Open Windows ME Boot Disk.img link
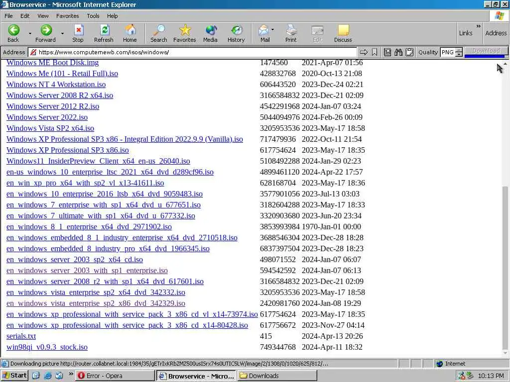 (52, 63)
